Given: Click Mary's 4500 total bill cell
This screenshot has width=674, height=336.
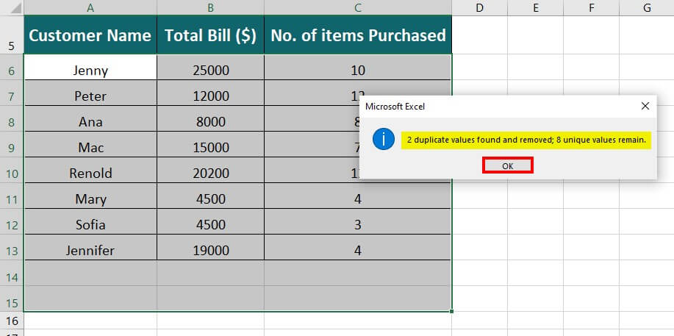Looking at the screenshot, I should pyautogui.click(x=211, y=196).
